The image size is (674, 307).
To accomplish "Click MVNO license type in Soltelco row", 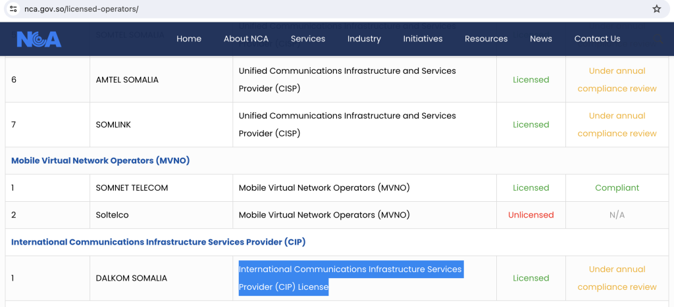I will point(324,215).
